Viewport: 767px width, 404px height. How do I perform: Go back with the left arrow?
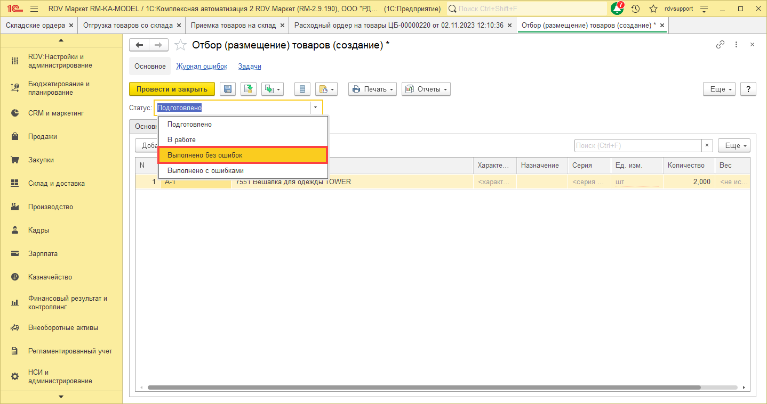pos(140,45)
